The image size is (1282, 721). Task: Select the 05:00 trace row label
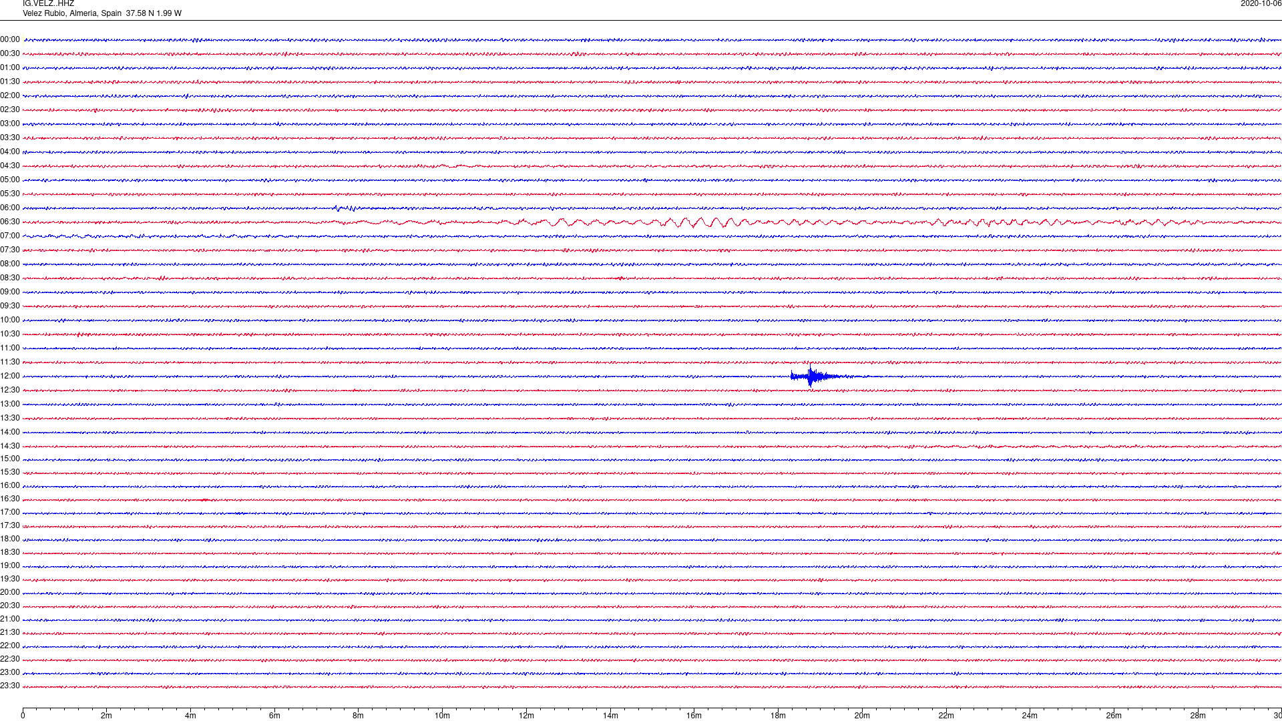(x=10, y=180)
